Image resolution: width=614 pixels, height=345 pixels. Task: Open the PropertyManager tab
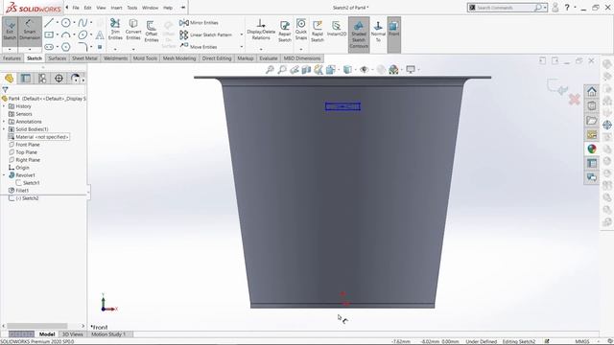click(x=26, y=79)
